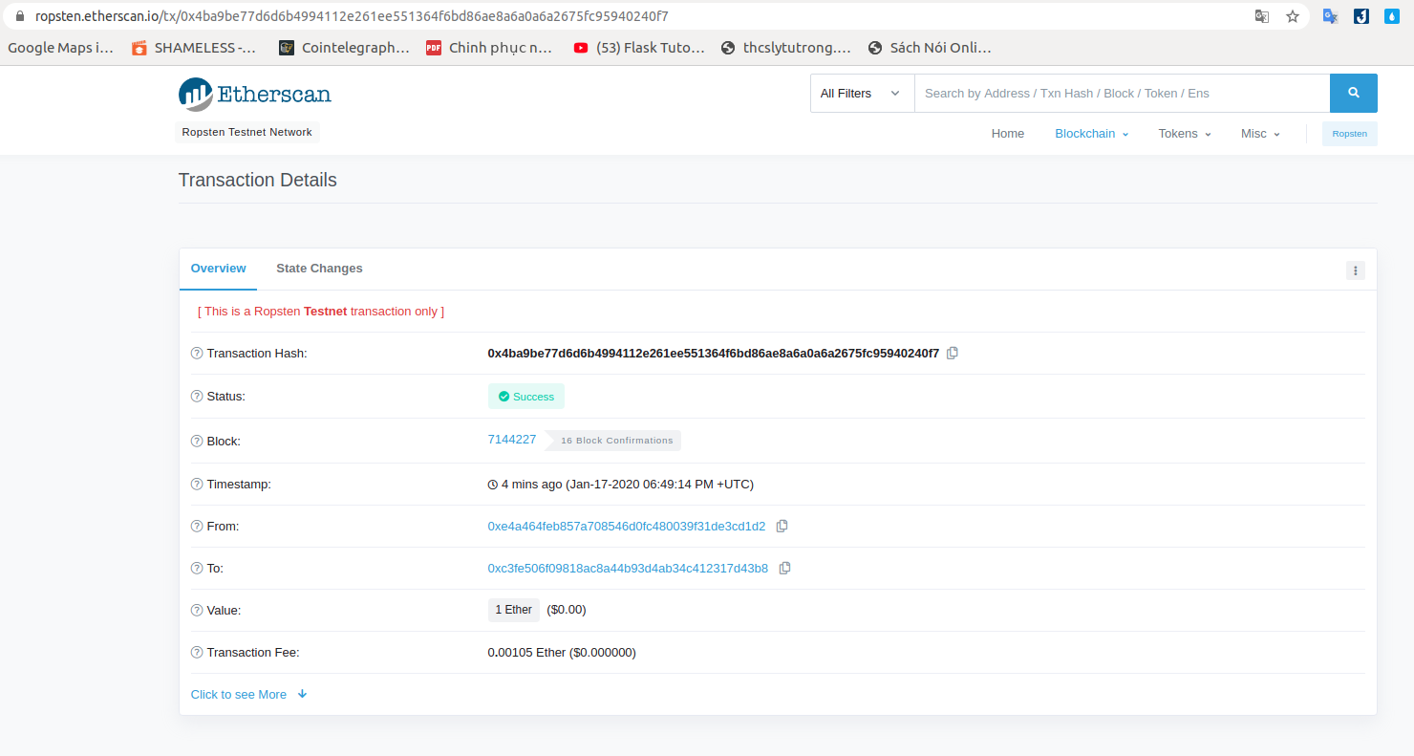Viewport: 1414px width, 756px height.
Task: Focus the Search by Address input field
Action: [1122, 93]
